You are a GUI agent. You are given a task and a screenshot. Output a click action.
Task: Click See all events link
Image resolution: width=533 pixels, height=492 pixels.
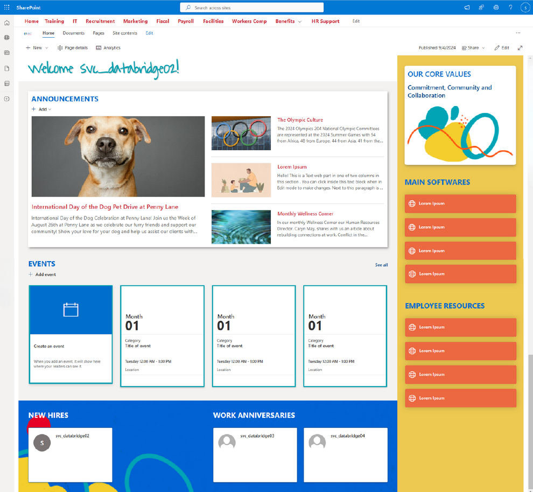[381, 265]
